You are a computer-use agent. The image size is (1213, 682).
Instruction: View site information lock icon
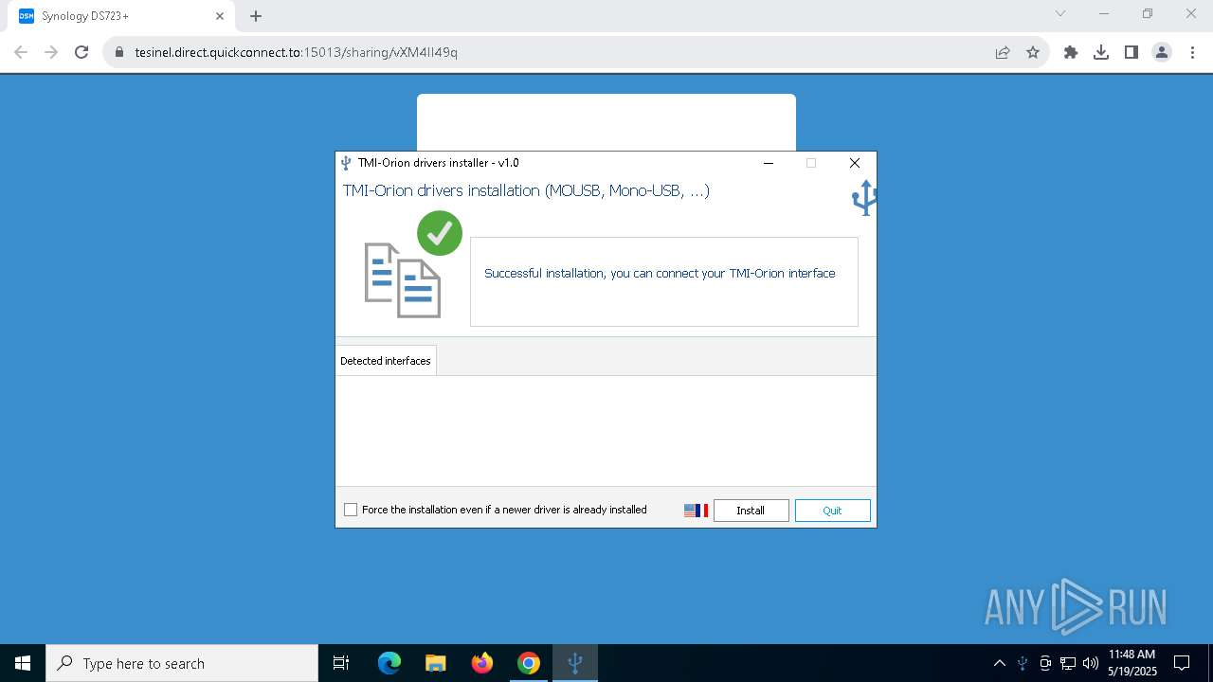(118, 52)
